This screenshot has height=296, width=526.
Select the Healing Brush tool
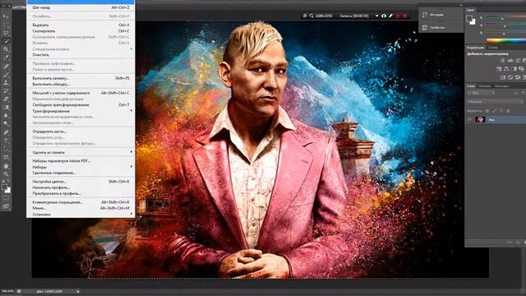click(6, 66)
